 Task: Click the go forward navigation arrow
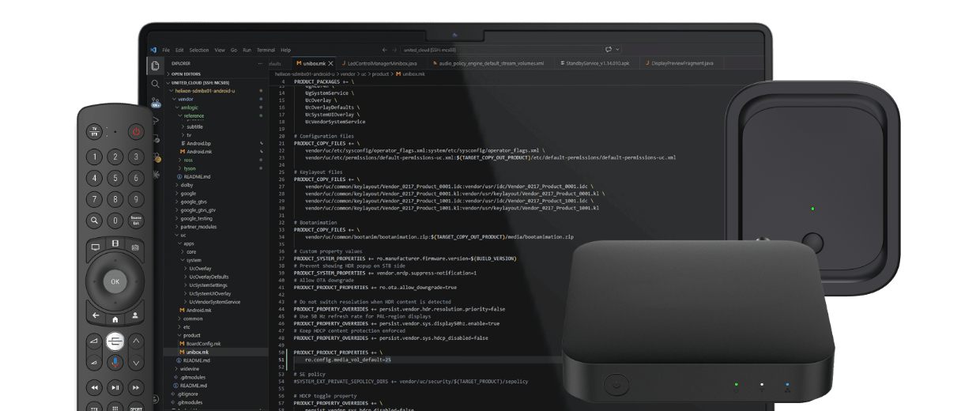pos(394,50)
